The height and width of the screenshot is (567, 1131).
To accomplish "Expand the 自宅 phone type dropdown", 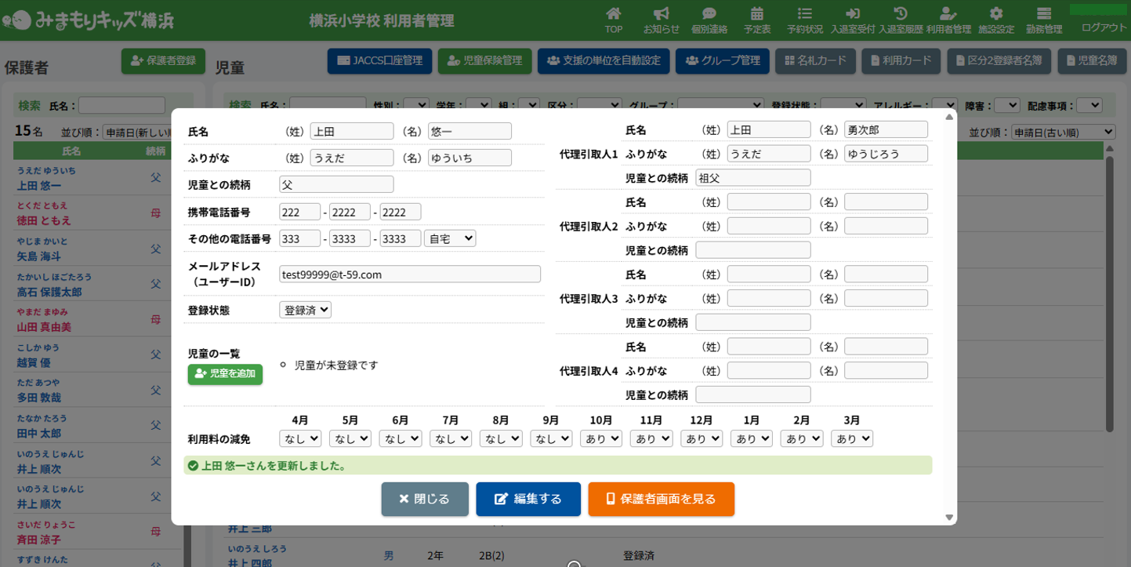I will coord(449,238).
